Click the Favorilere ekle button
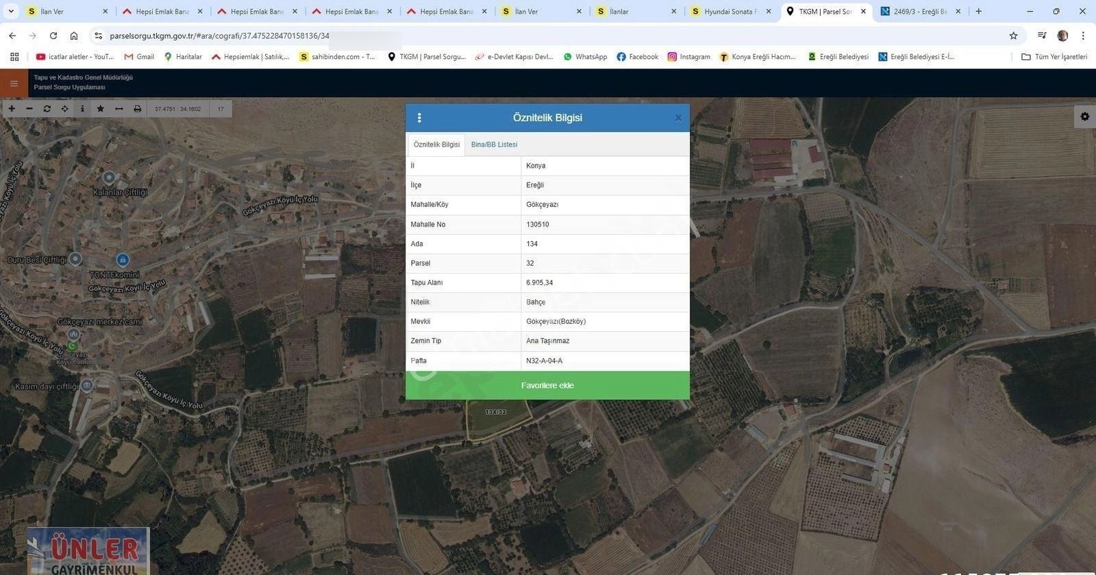This screenshot has width=1096, height=575. pyautogui.click(x=547, y=385)
